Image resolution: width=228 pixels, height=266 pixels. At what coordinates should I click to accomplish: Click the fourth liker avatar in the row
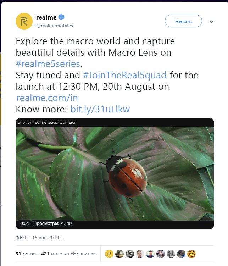pos(140,254)
